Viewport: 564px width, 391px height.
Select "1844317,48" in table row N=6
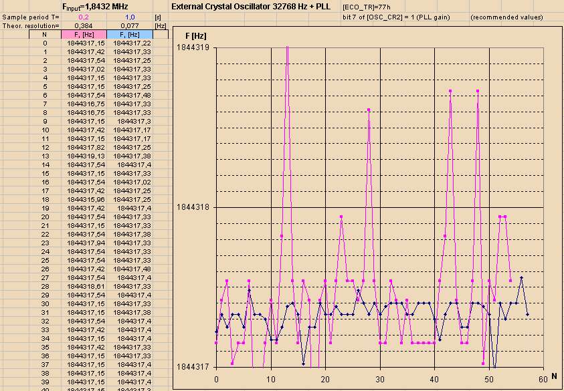coord(130,95)
